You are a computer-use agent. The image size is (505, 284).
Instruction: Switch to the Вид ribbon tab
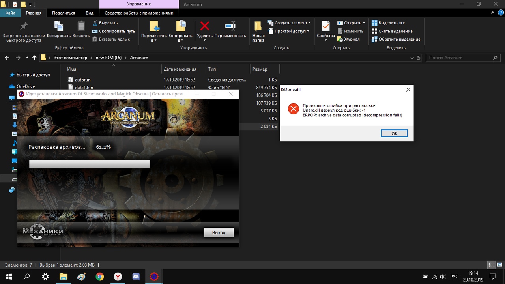pos(90,13)
